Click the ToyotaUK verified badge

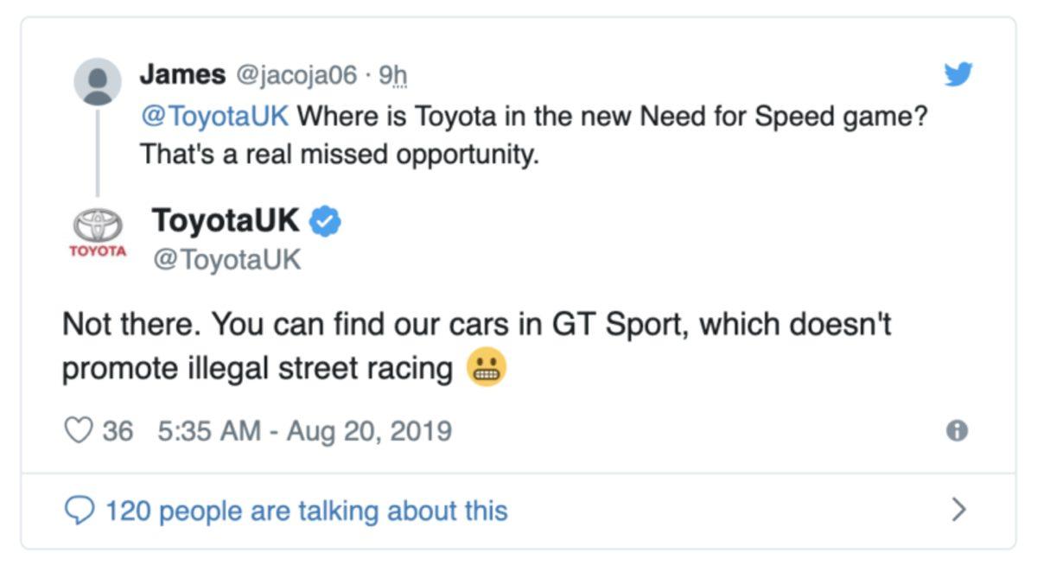tap(323, 222)
